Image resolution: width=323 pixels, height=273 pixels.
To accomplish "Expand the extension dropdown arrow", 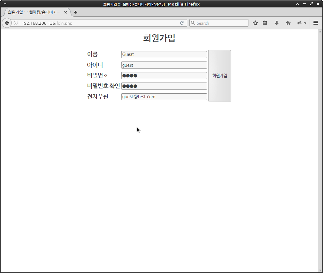I will [305, 23].
